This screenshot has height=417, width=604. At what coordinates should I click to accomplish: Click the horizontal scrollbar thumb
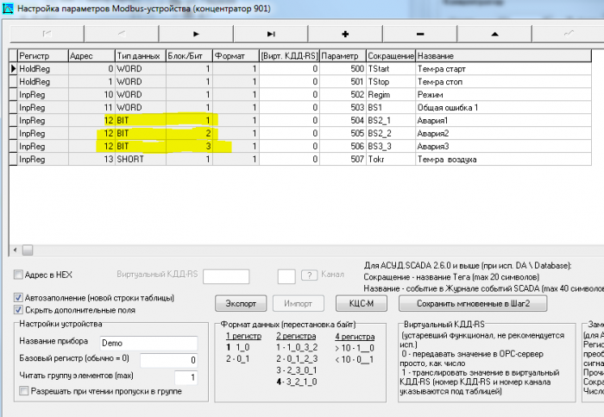point(28,250)
